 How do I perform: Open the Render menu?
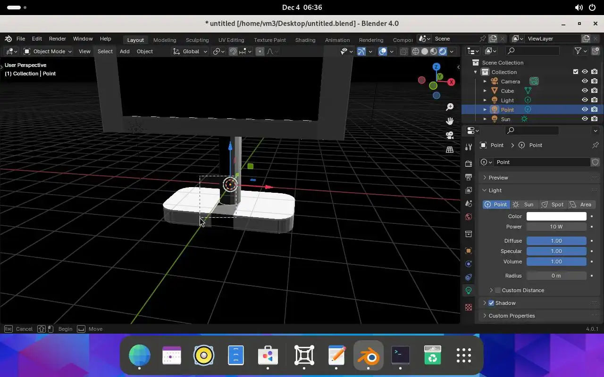[58, 39]
